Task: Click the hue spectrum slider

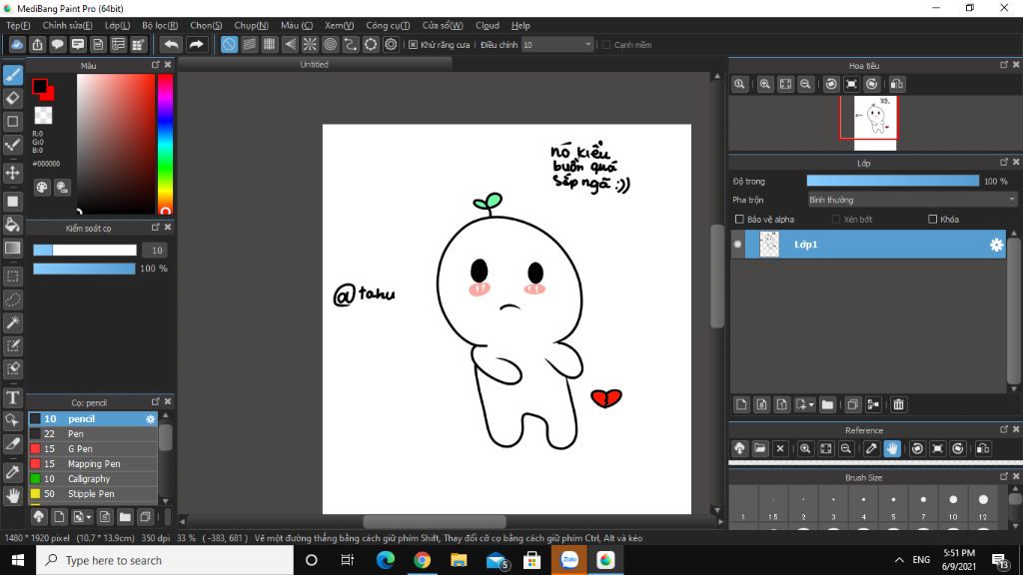Action: 165,144
